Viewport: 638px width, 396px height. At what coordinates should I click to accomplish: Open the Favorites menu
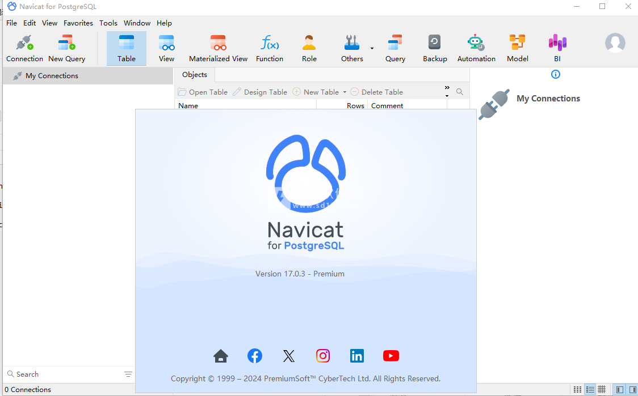[78, 23]
